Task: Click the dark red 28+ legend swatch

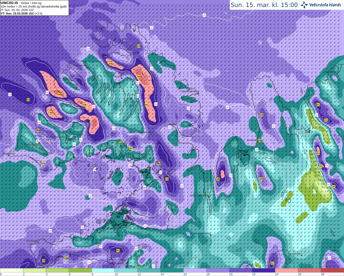Action: click(332, 270)
